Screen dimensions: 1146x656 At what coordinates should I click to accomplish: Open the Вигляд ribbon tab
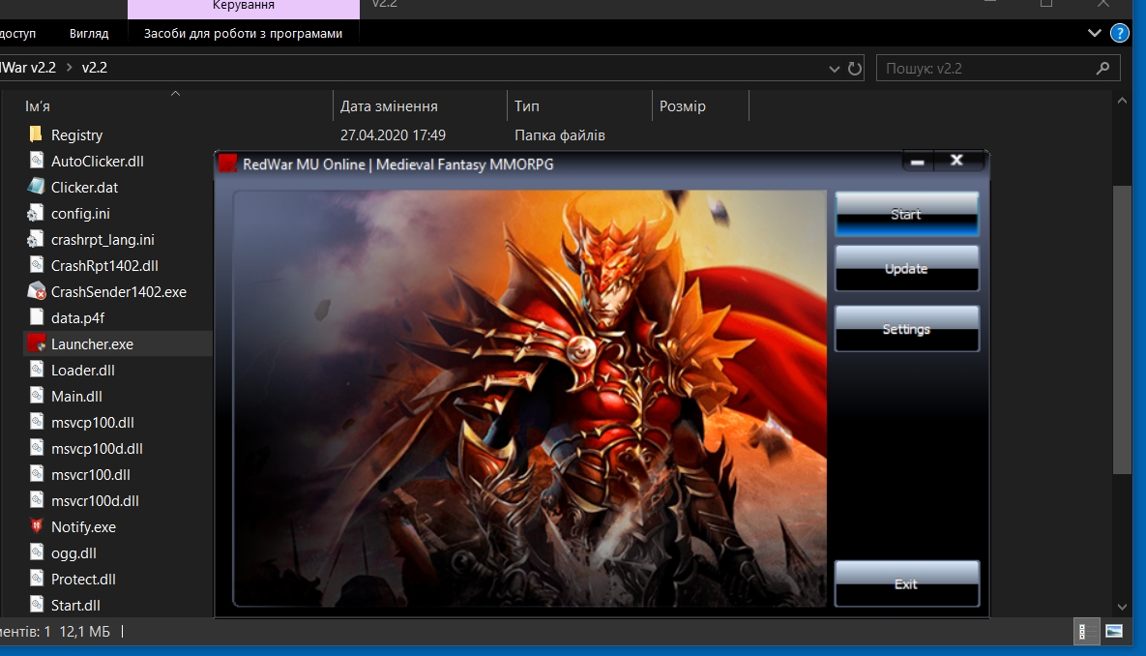[89, 34]
